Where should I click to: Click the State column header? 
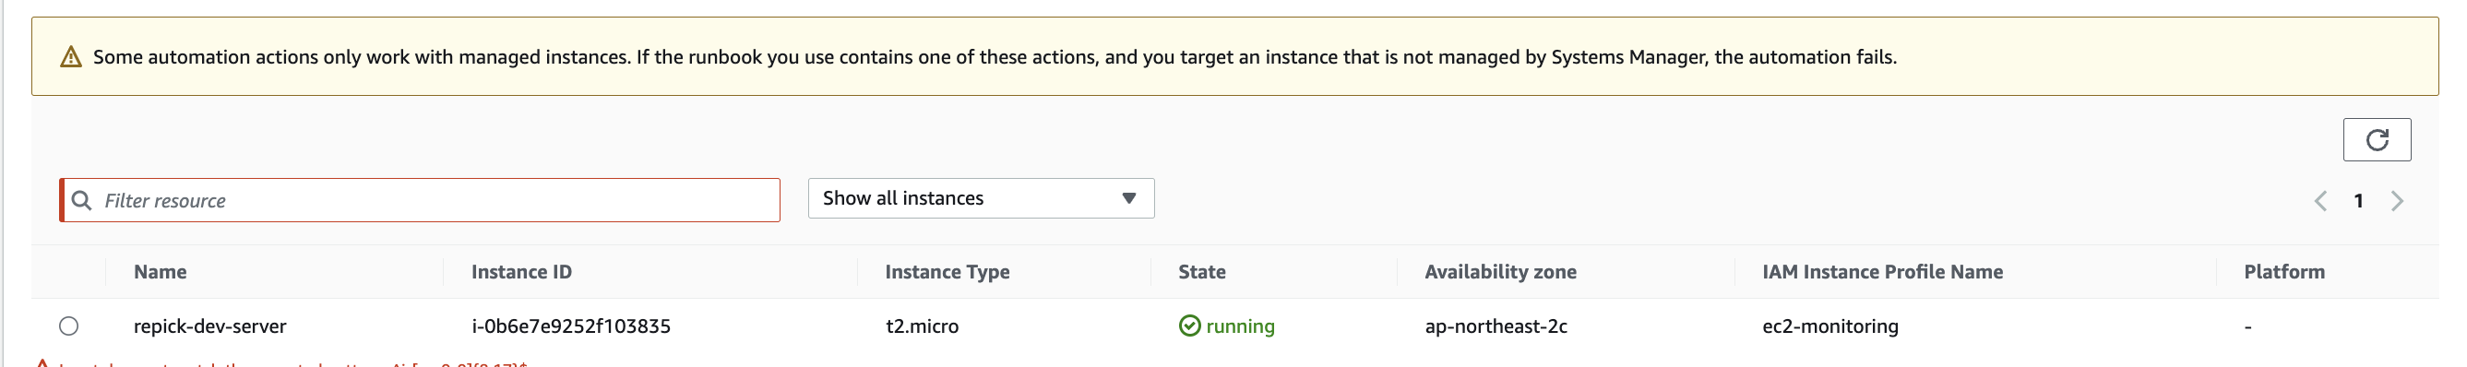(x=1202, y=272)
